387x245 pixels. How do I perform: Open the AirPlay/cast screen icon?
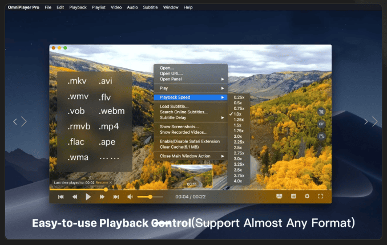pos(279,196)
